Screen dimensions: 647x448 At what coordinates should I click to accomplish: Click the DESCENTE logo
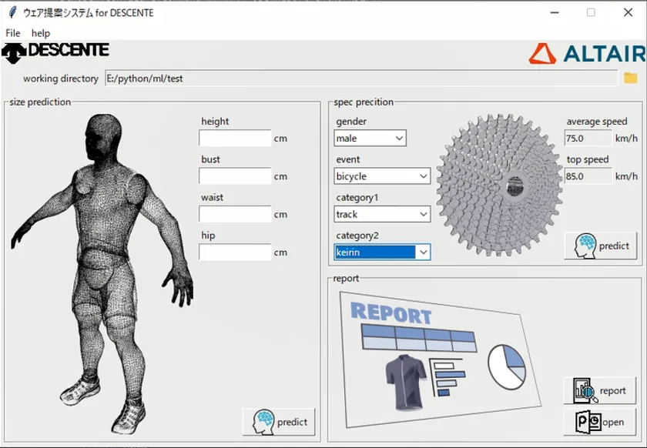pyautogui.click(x=55, y=52)
